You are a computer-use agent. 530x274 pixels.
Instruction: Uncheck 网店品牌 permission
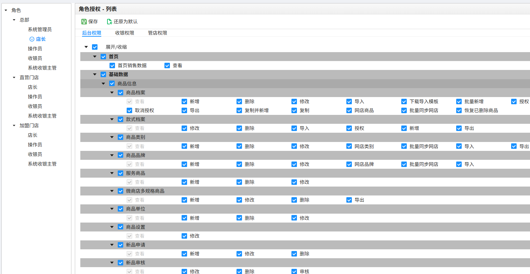(x=349, y=164)
